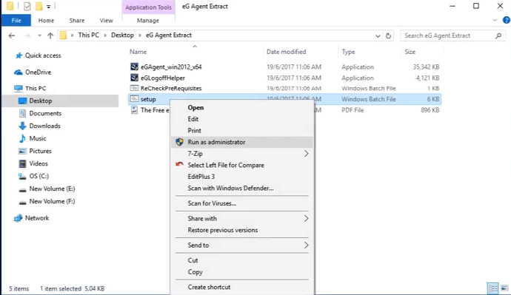The height and width of the screenshot is (295, 511).
Task: Switch to details view icon in status bar
Action: click(492, 288)
